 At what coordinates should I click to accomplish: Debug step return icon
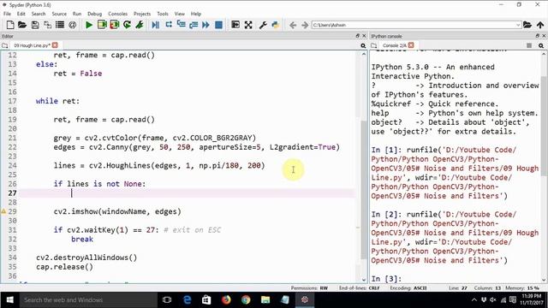tap(194, 25)
